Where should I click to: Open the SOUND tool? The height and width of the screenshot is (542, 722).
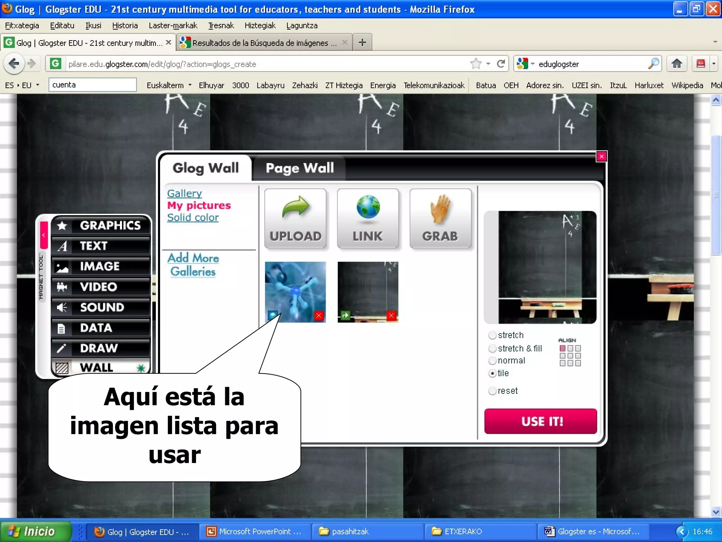[x=101, y=307]
